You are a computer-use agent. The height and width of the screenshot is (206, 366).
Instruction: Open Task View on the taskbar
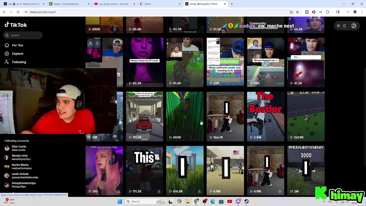171,201
